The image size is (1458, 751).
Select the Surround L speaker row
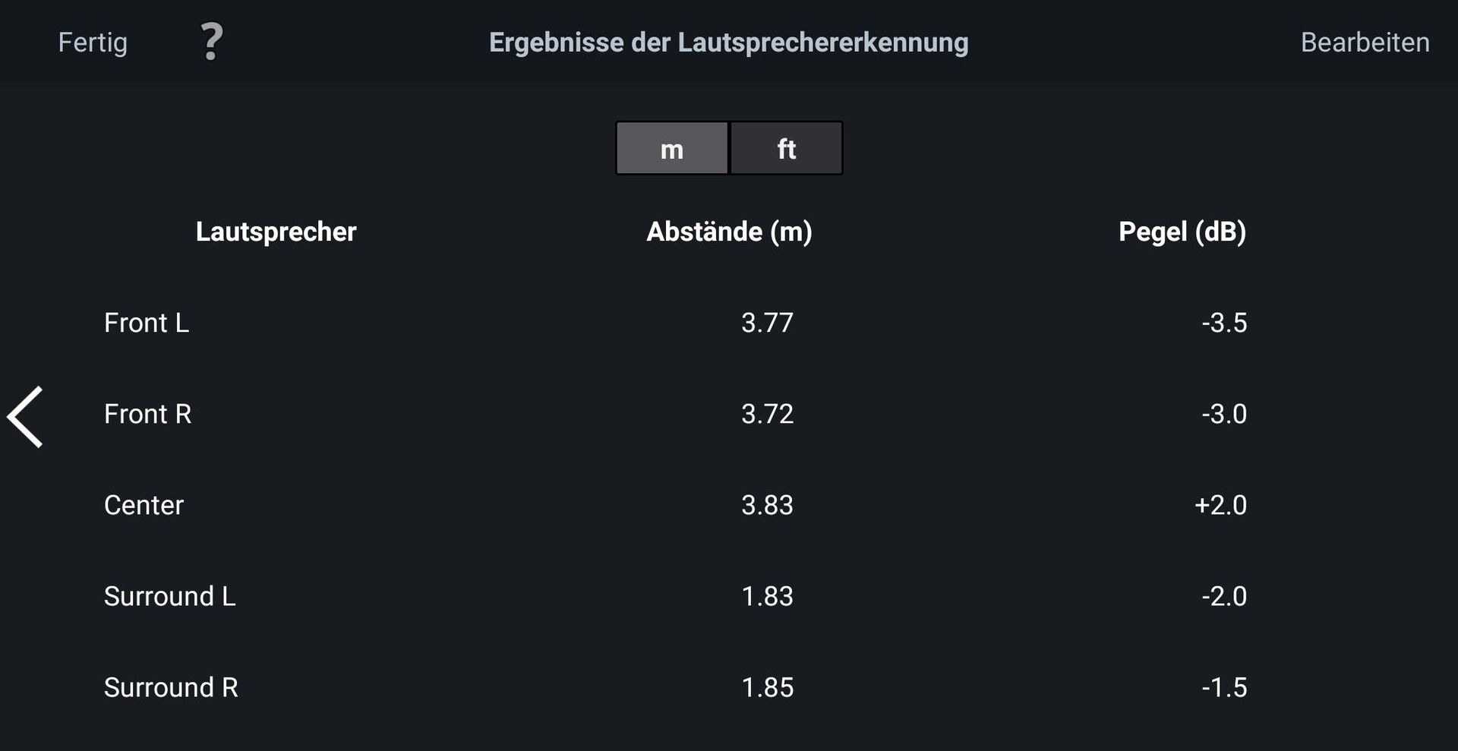coord(170,596)
